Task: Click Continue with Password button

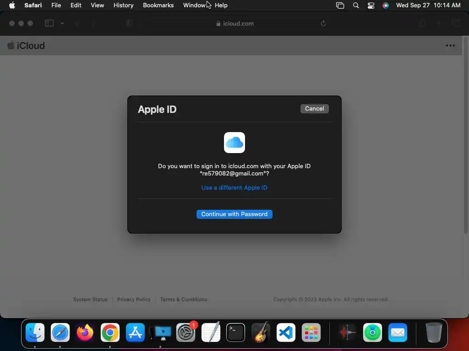Action: pyautogui.click(x=234, y=214)
